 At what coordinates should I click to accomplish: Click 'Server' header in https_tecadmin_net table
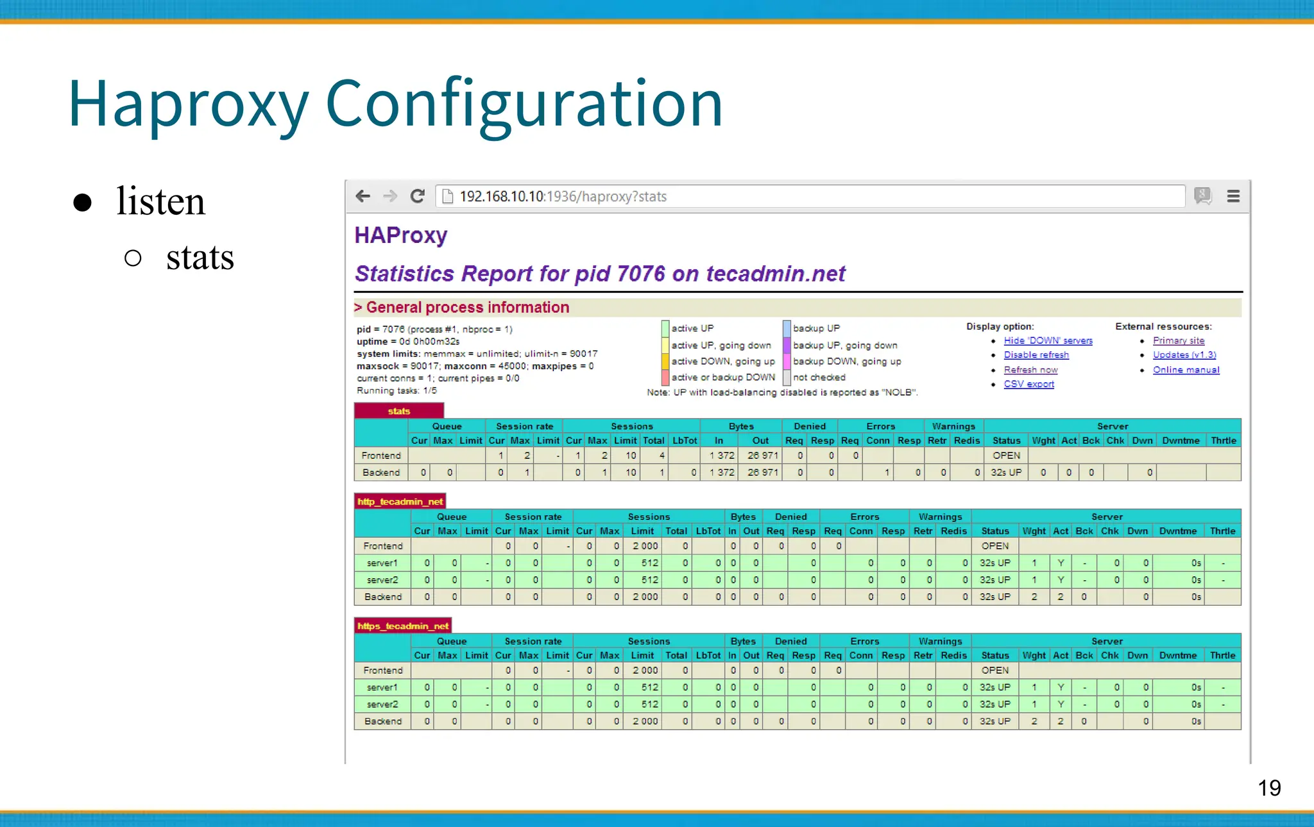pos(1107,641)
